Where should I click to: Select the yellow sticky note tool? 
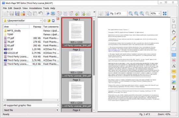[x=174, y=71]
